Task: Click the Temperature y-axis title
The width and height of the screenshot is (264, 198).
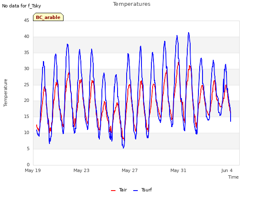Action: click(x=5, y=93)
